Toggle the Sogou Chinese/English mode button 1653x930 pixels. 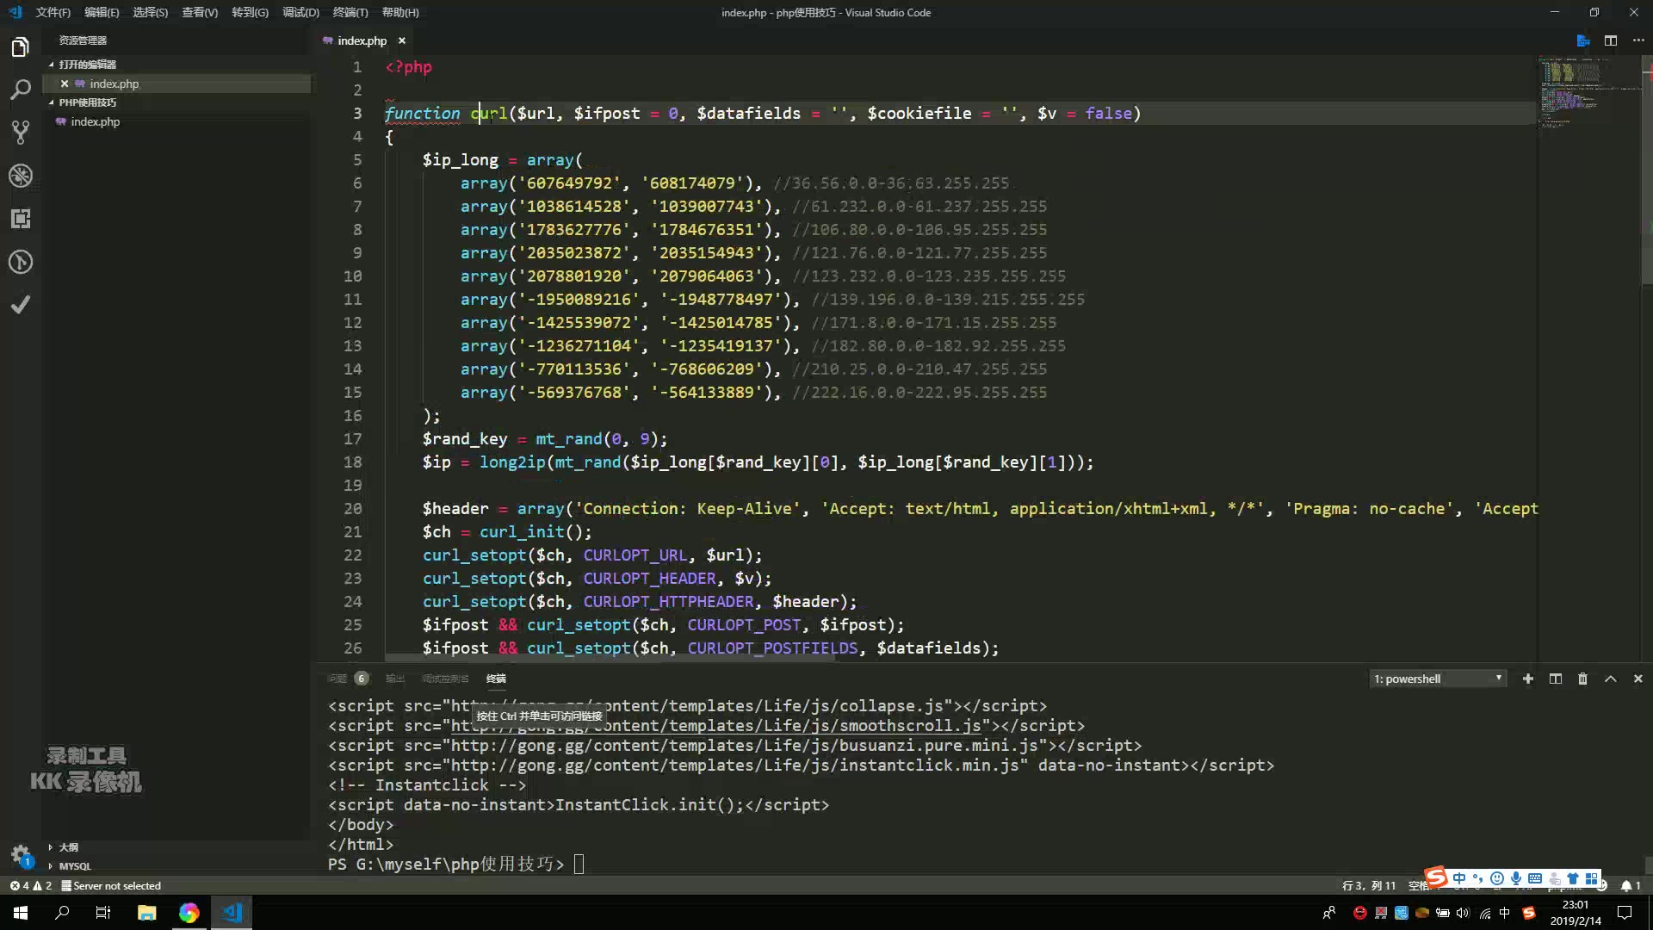tap(1459, 878)
